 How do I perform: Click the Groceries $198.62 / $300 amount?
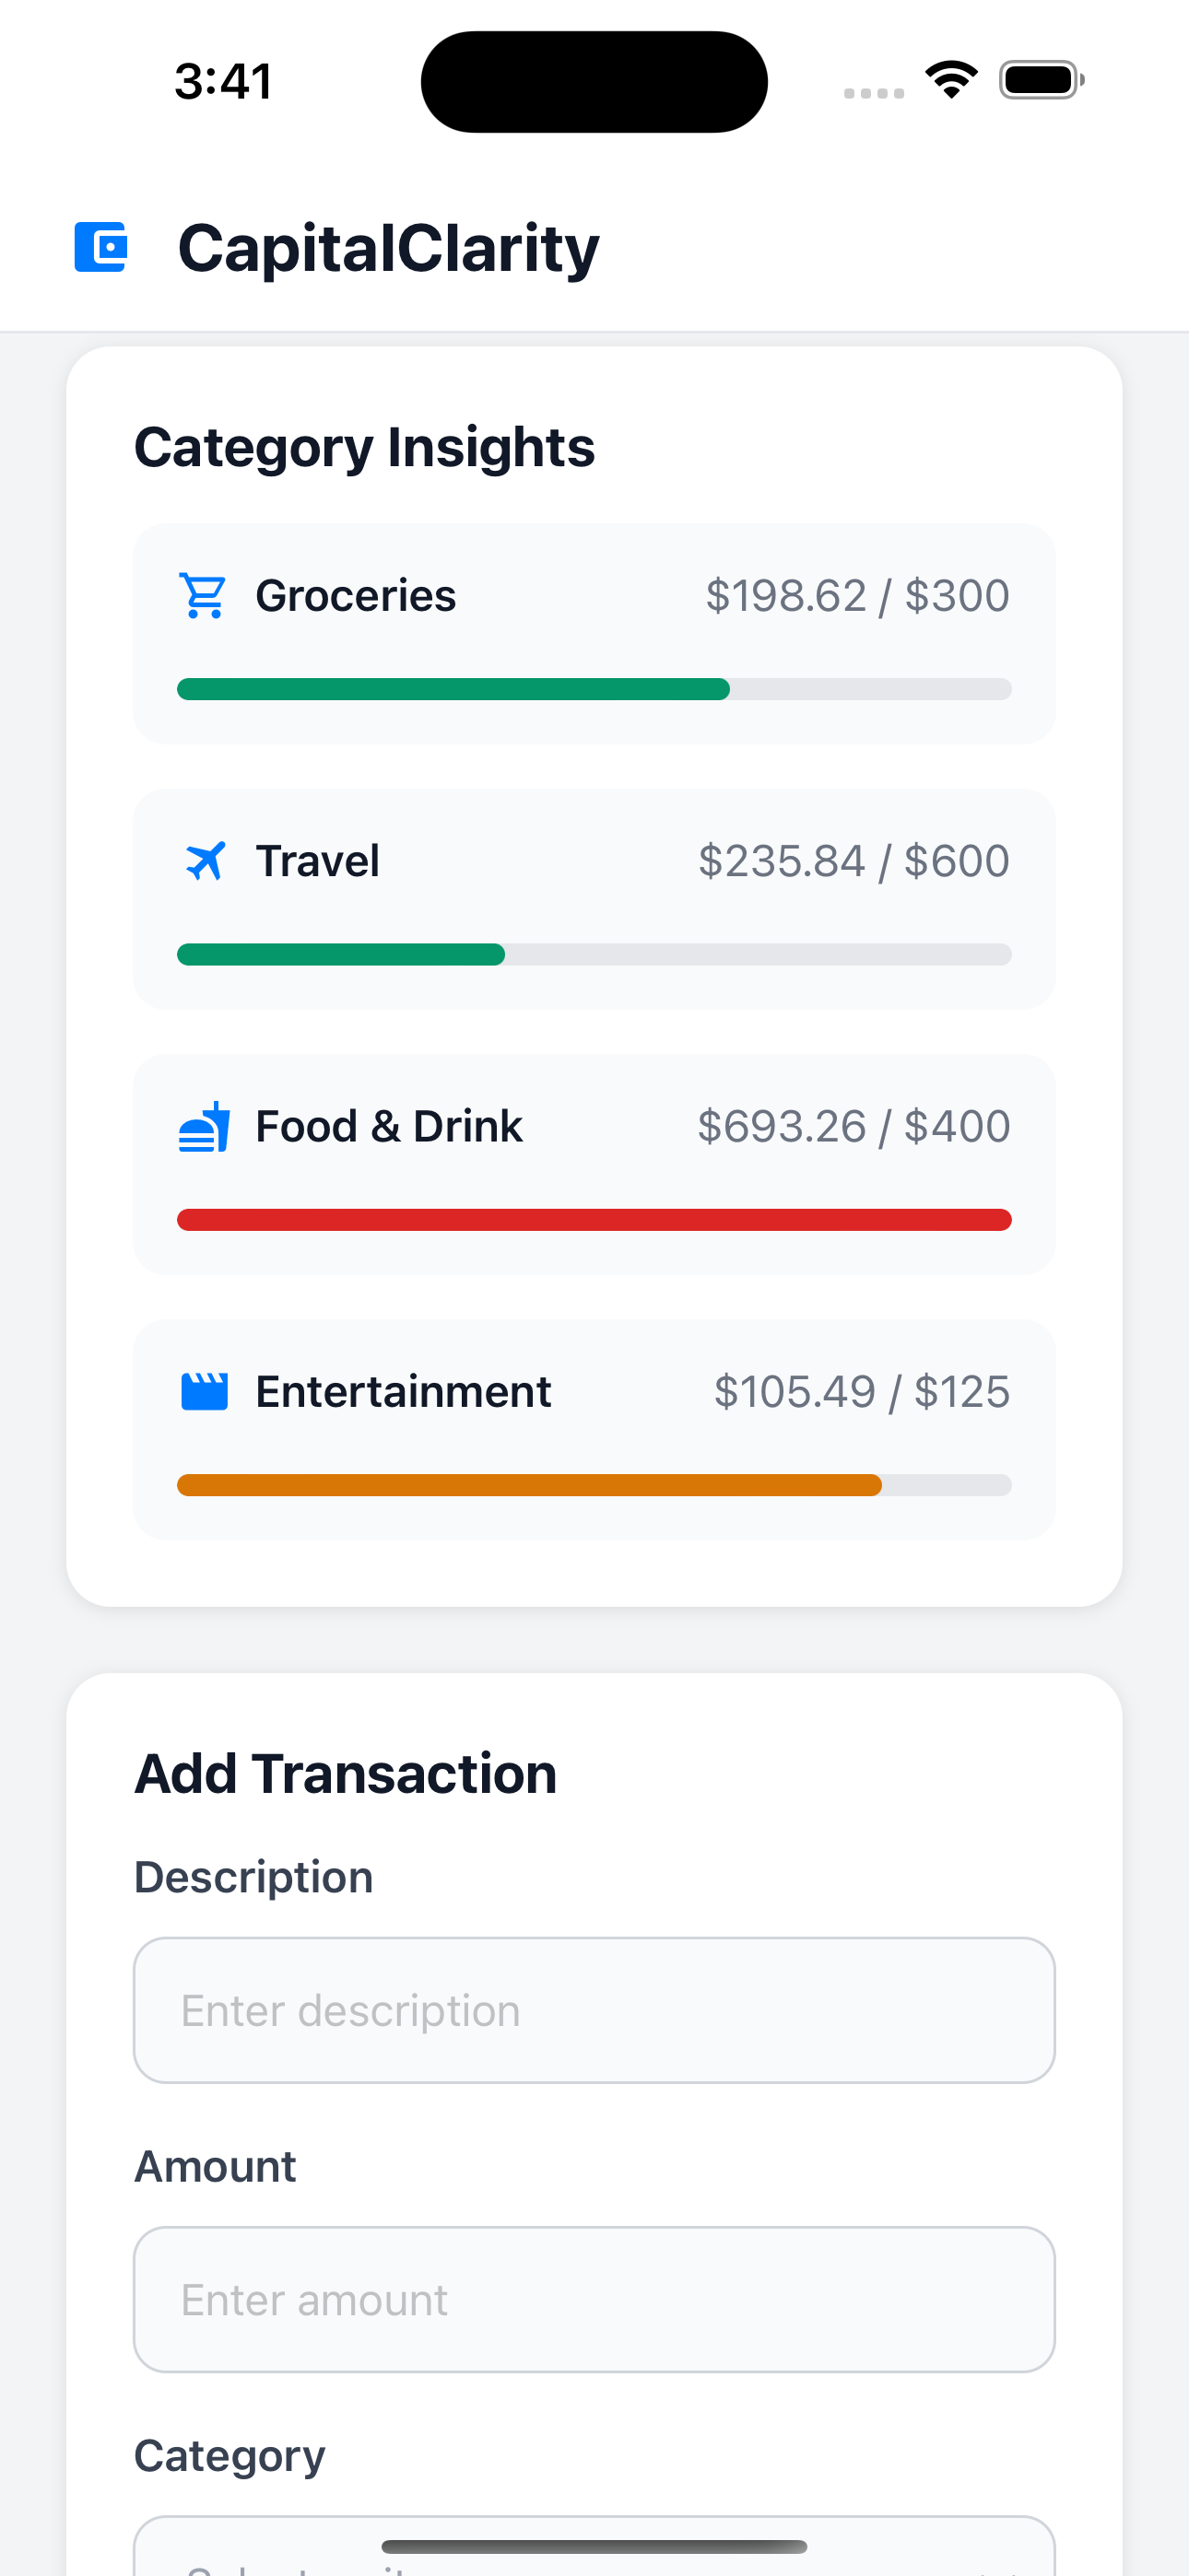point(856,596)
